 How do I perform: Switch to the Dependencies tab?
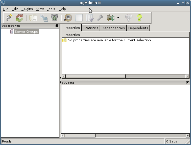coord(113,28)
